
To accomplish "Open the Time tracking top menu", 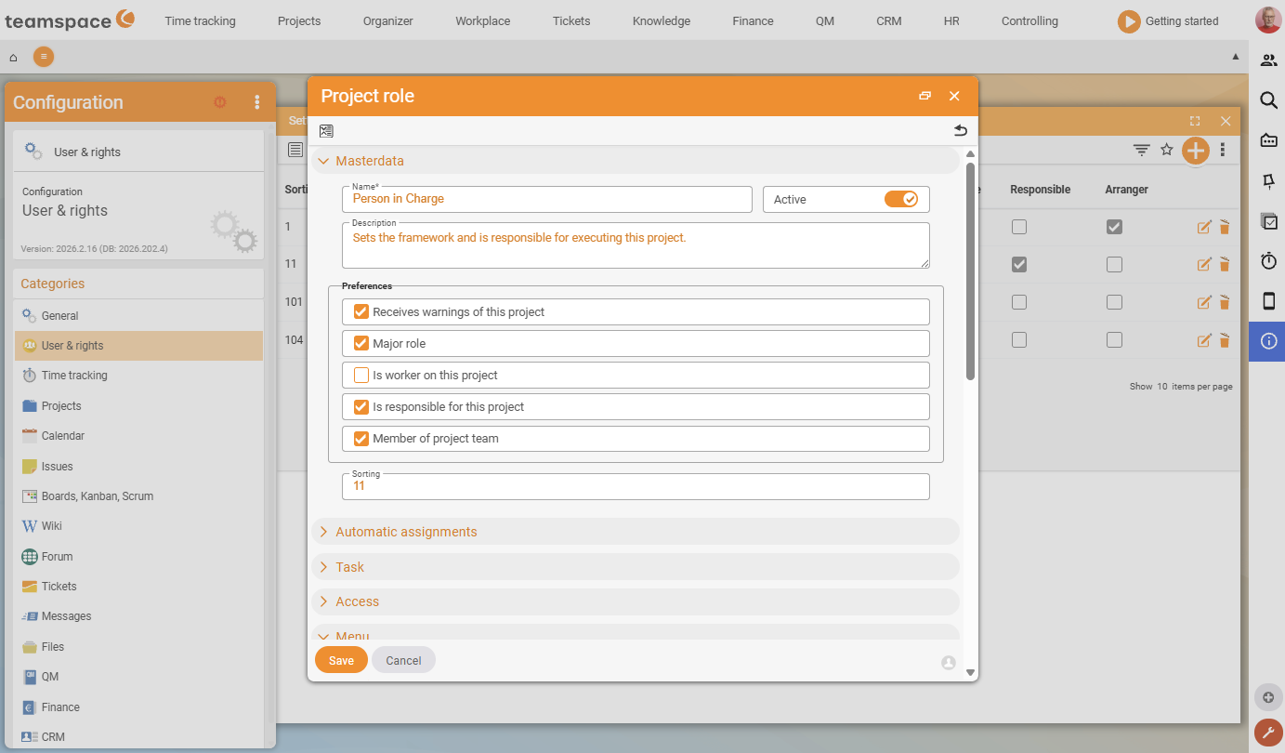I will coord(200,20).
